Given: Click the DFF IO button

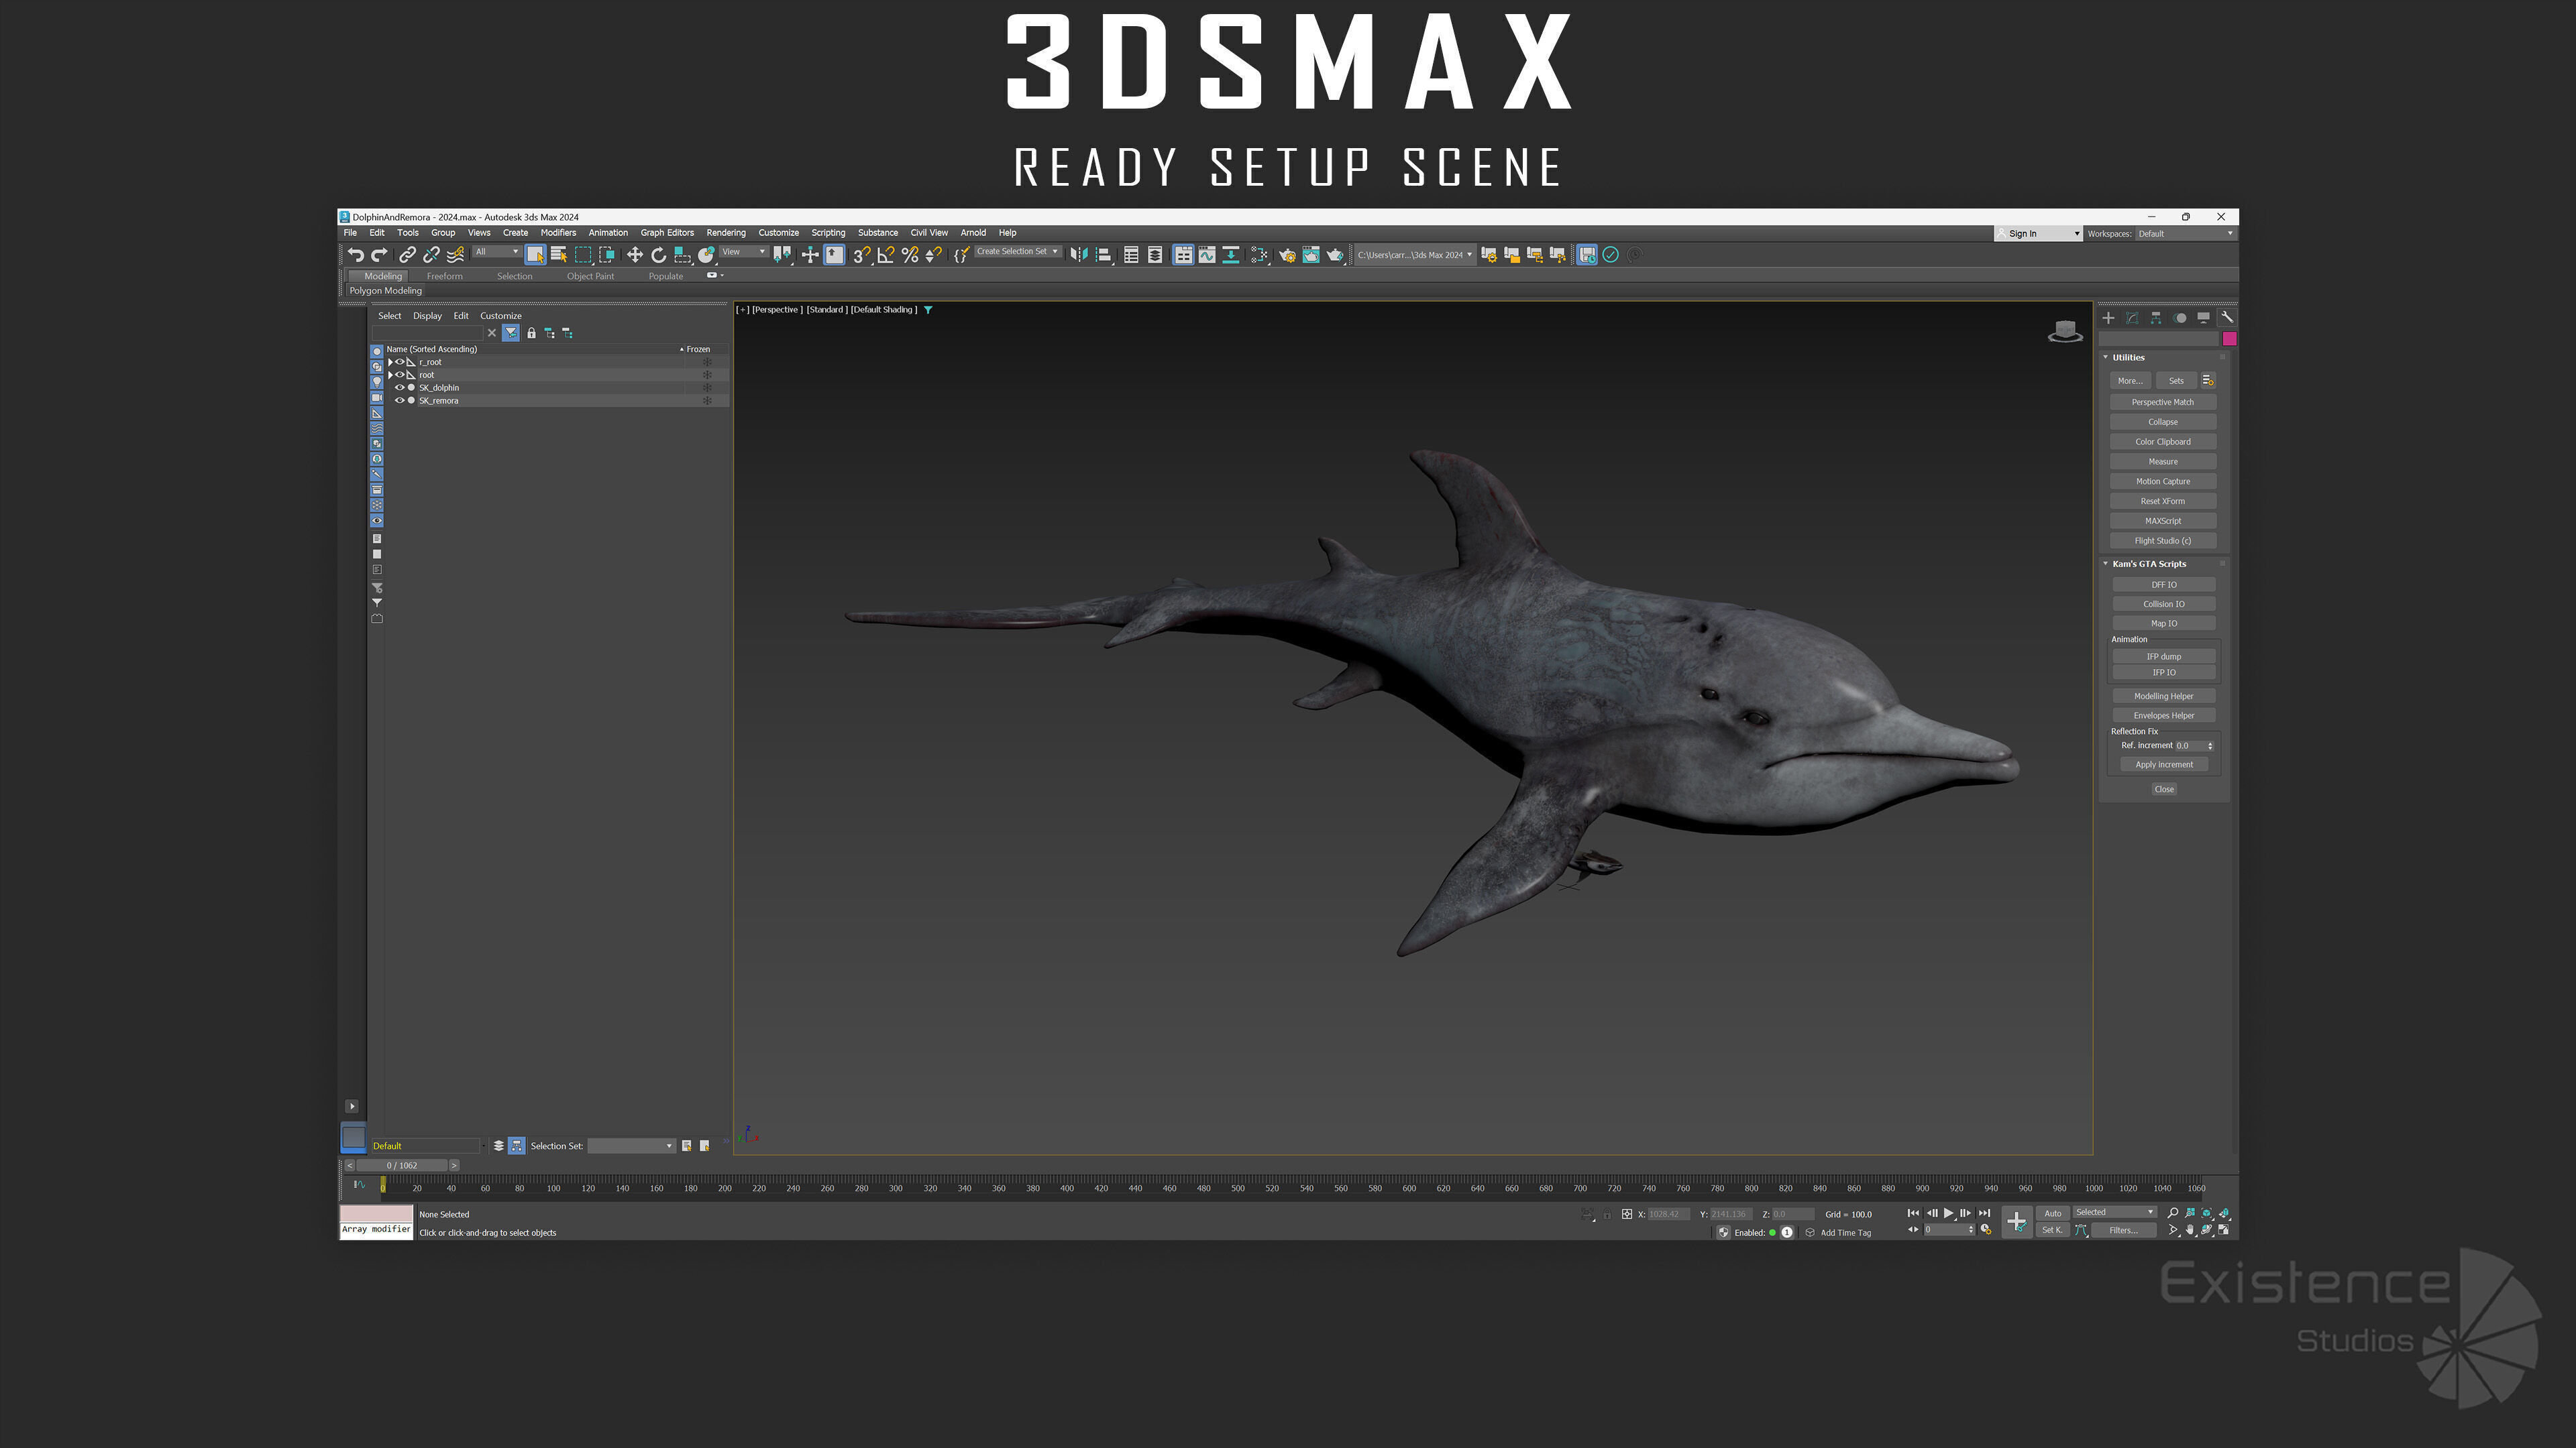Looking at the screenshot, I should (x=2163, y=585).
